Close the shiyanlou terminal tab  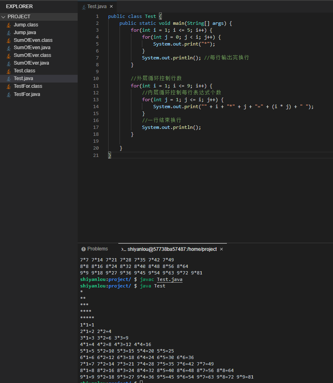tap(221, 249)
